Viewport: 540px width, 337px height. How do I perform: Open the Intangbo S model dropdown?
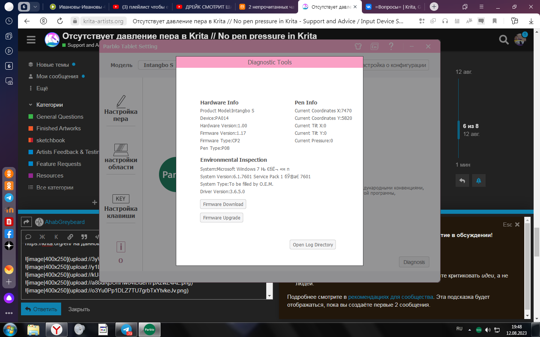157,65
